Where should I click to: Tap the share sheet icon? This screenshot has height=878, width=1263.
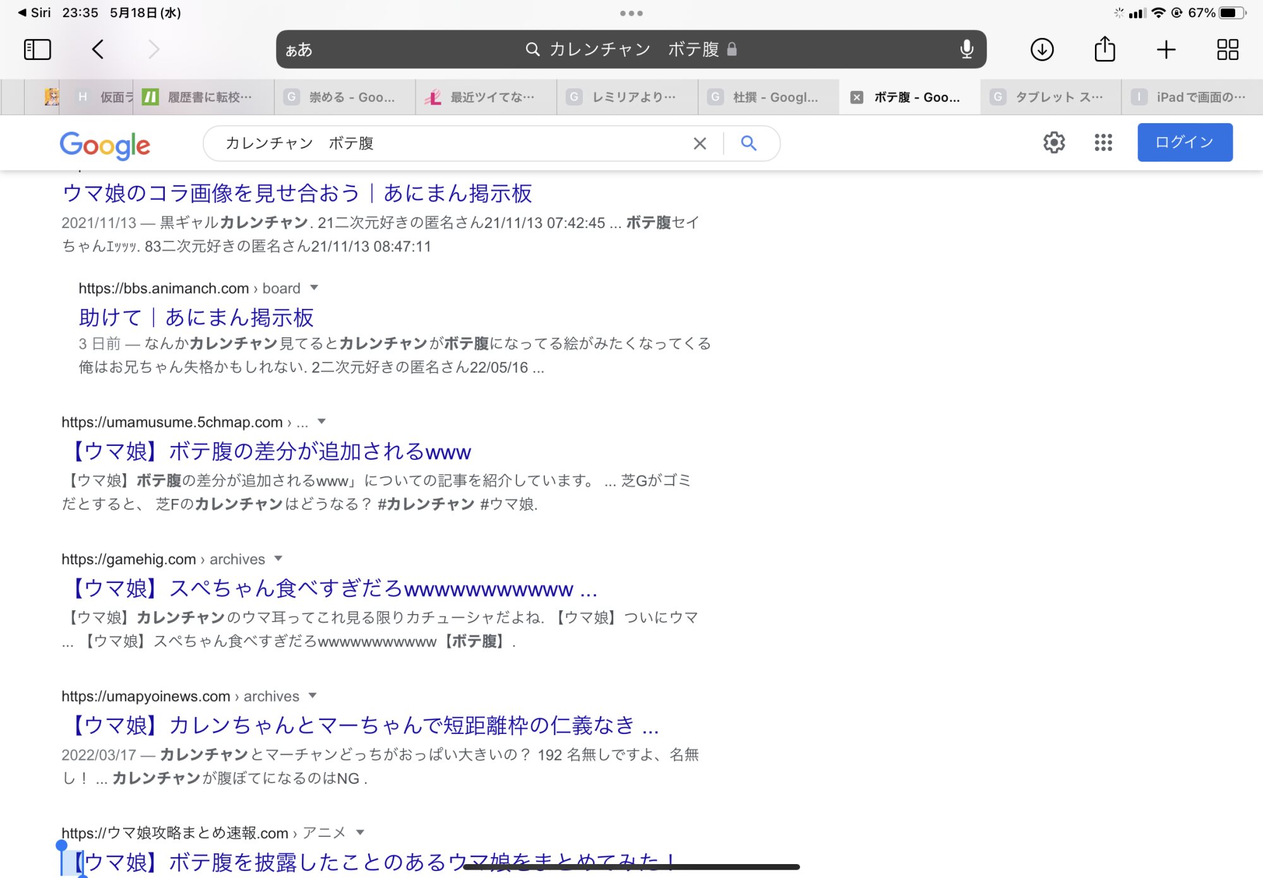(x=1104, y=49)
